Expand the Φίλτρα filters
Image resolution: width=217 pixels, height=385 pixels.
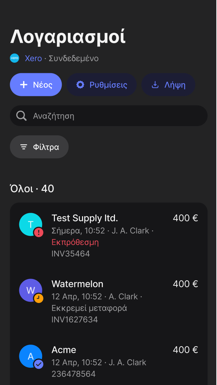pyautogui.click(x=39, y=147)
